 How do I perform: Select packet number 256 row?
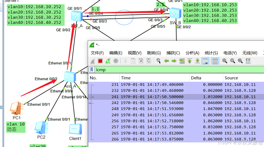(x=176, y=121)
